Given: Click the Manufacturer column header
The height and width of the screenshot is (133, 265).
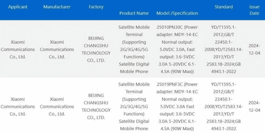Looking at the screenshot, I should click(x=57, y=7).
